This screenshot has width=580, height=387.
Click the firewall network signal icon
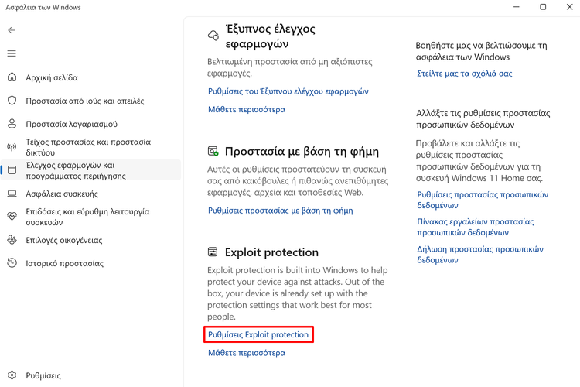click(12, 147)
